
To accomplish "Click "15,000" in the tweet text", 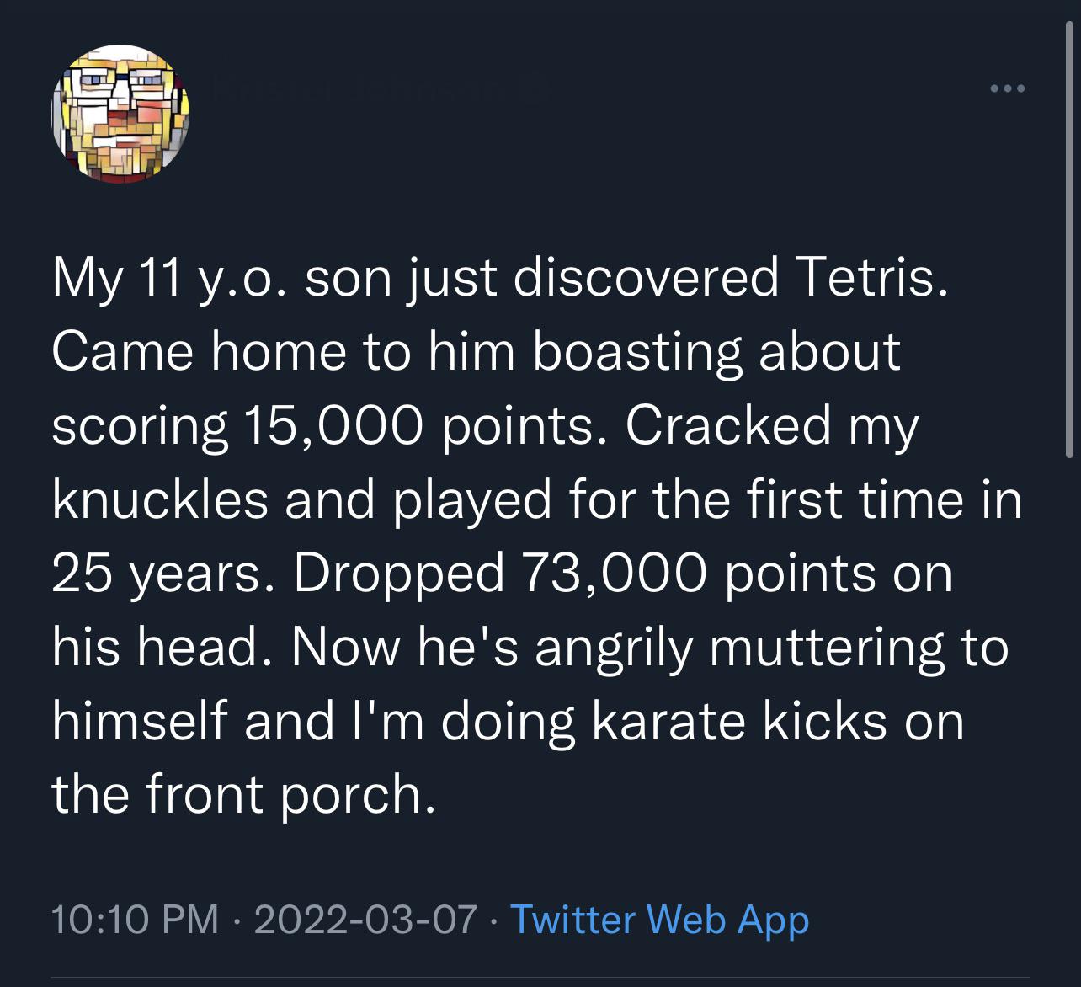I will coord(332,426).
